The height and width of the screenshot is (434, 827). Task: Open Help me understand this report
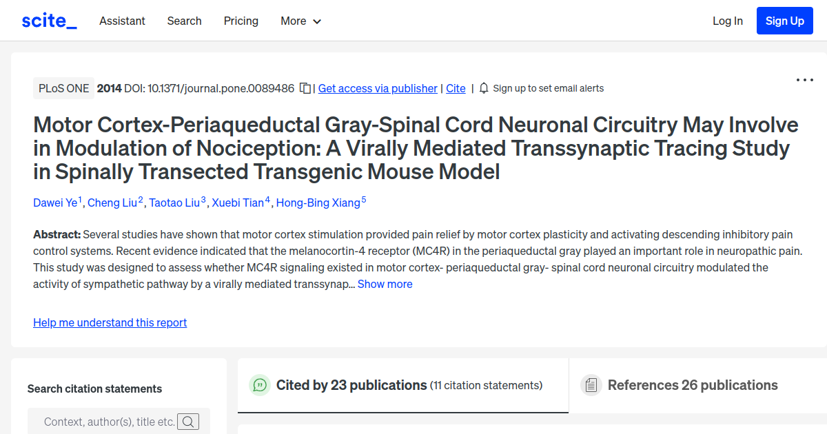coord(110,322)
